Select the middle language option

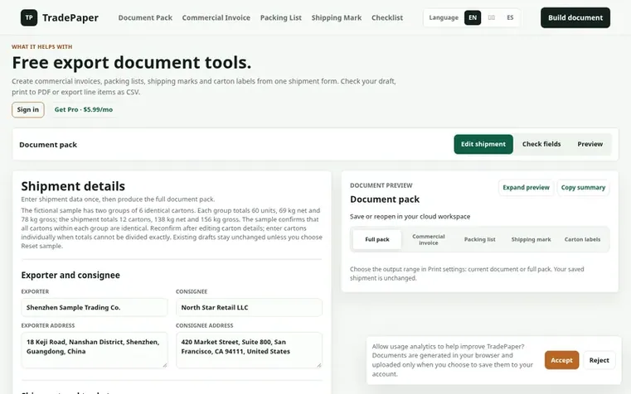pos(492,17)
